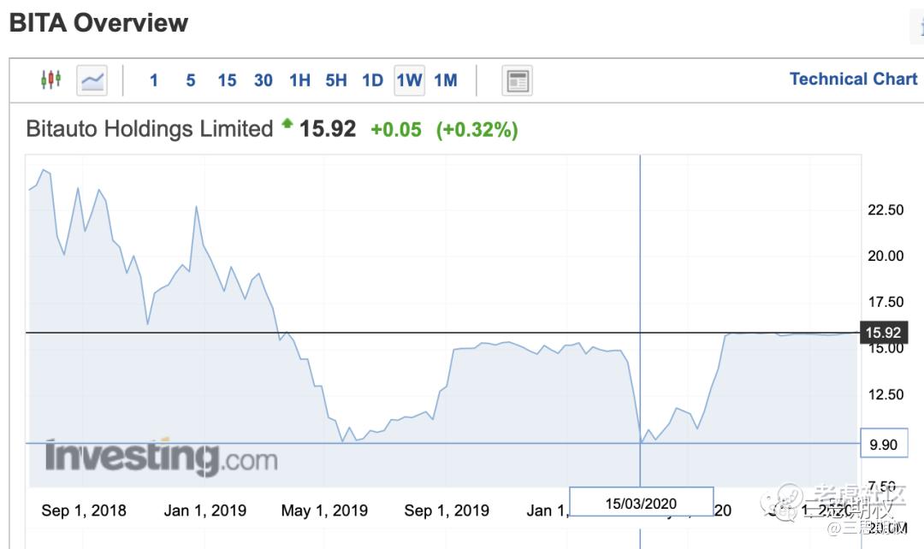924x549 pixels.
Task: Click the Bitauto Holdings Limited name
Action: click(150, 129)
